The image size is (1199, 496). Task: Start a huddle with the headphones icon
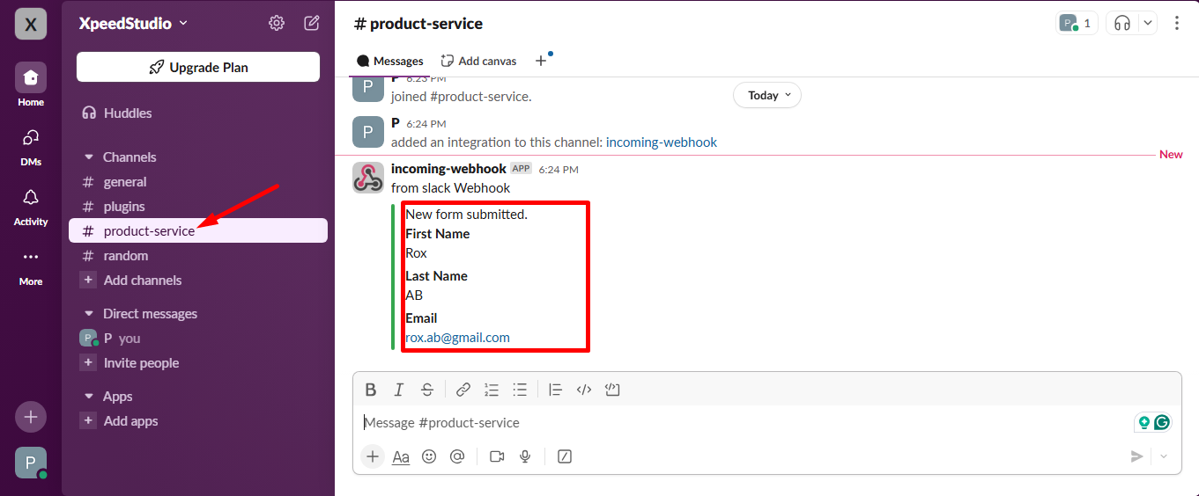(x=1121, y=24)
